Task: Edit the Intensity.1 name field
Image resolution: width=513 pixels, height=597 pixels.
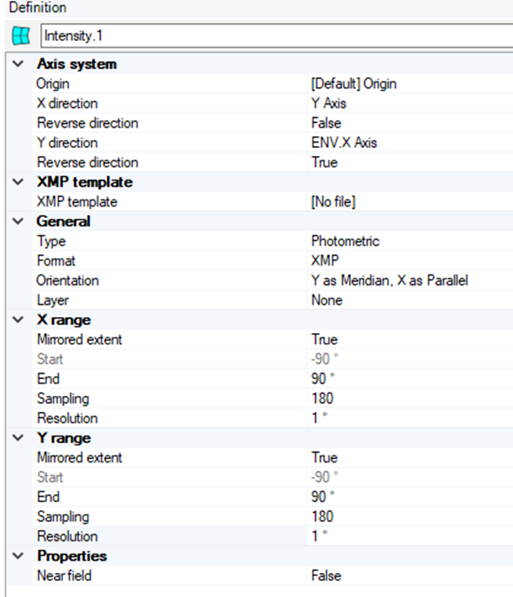Action: (276, 35)
